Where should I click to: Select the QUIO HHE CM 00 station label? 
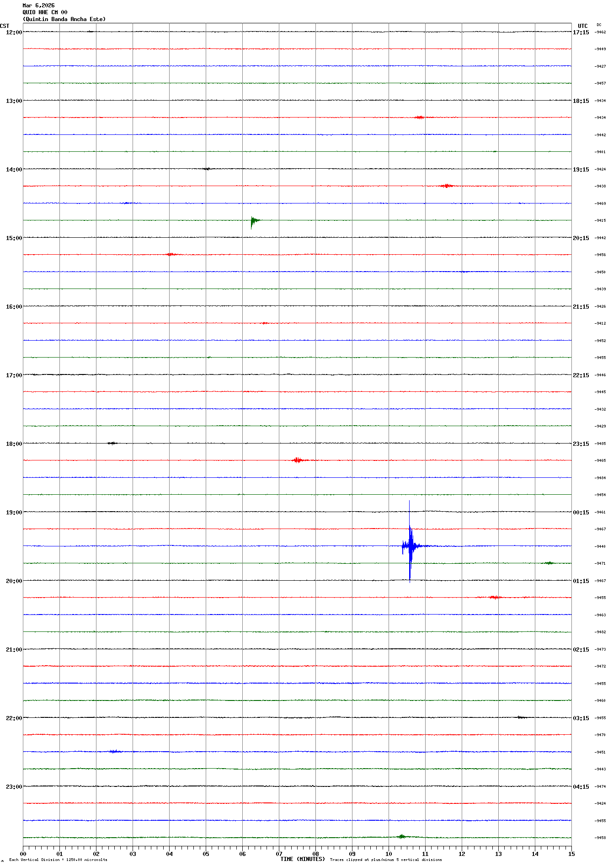[x=45, y=12]
